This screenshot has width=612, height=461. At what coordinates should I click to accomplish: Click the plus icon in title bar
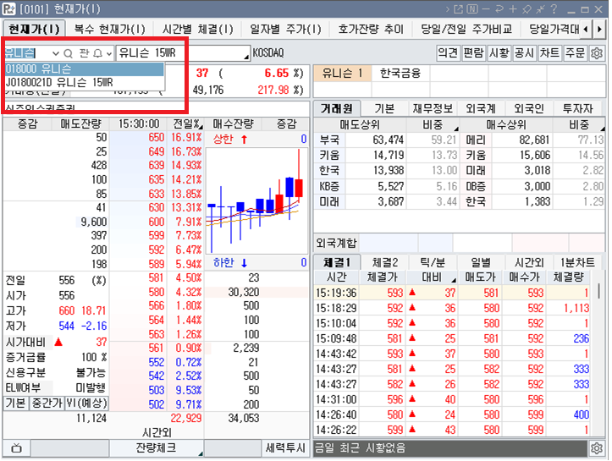tap(513, 8)
